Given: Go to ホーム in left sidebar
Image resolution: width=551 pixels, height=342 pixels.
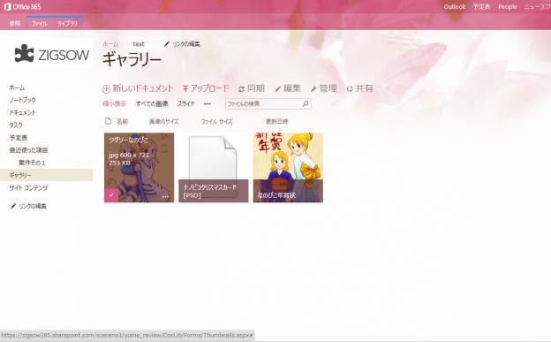Looking at the screenshot, I should point(17,87).
